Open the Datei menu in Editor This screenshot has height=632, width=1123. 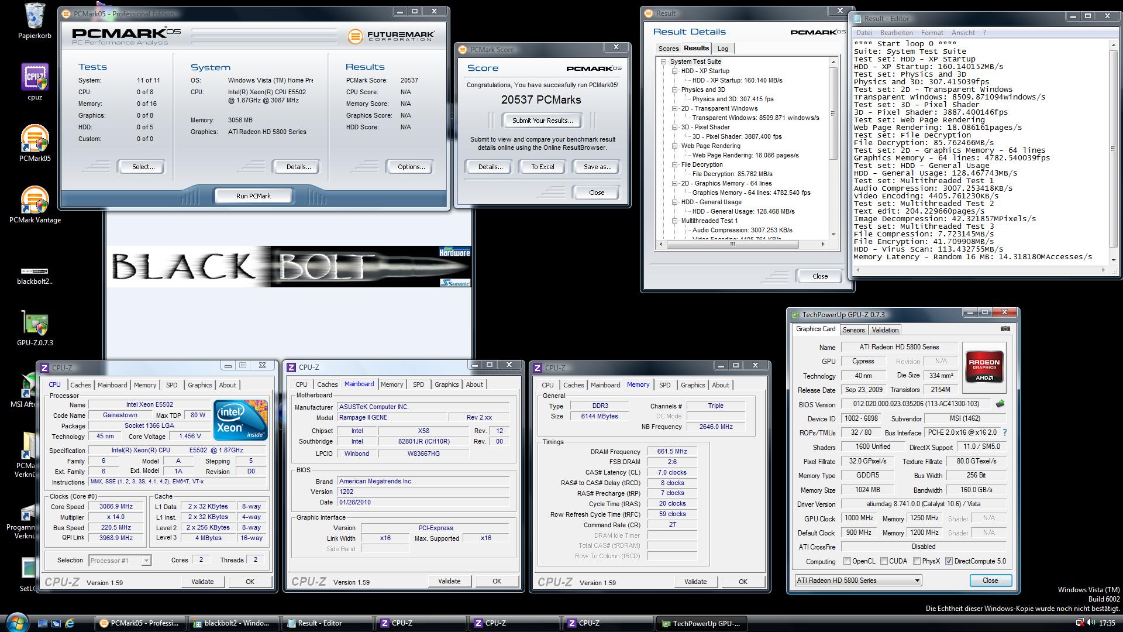[x=864, y=33]
